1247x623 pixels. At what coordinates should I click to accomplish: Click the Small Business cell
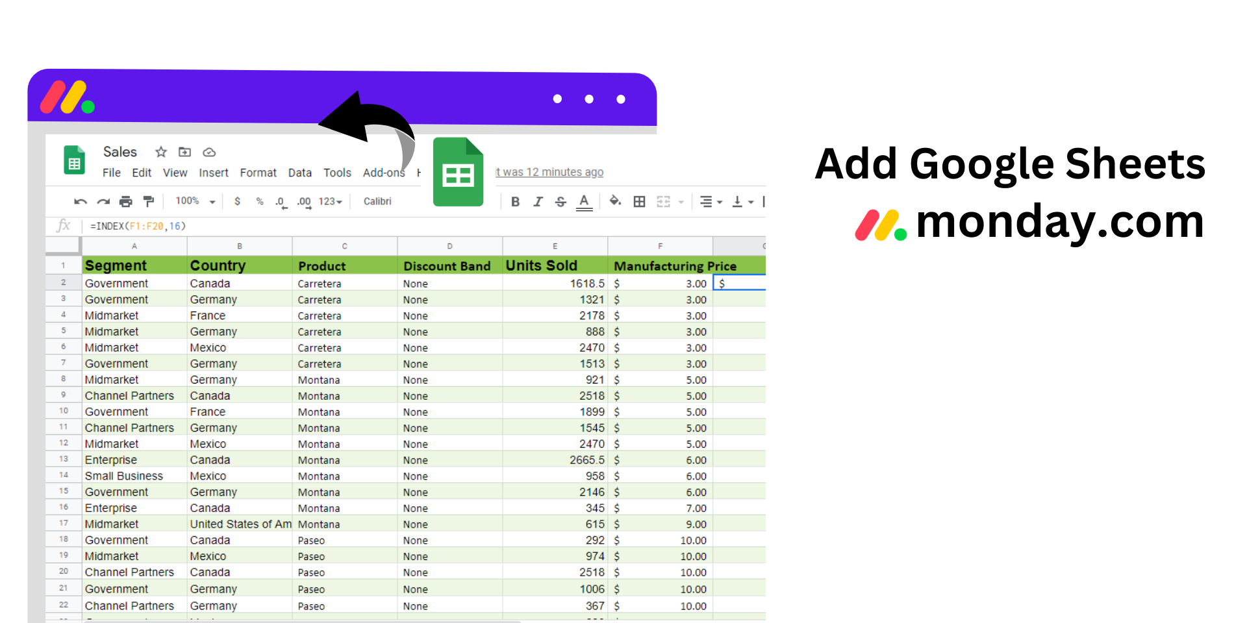tap(134, 476)
